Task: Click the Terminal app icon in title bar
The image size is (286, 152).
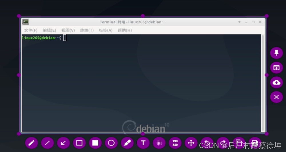Action: coord(26,22)
